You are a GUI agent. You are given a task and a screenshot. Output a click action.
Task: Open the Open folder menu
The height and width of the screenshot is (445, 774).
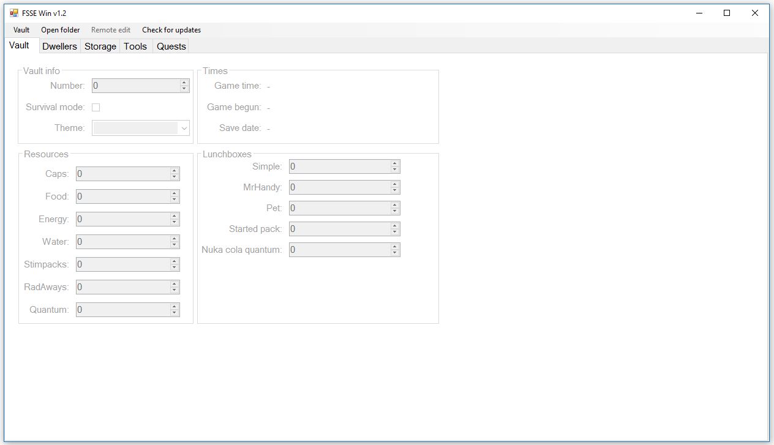pyautogui.click(x=61, y=30)
